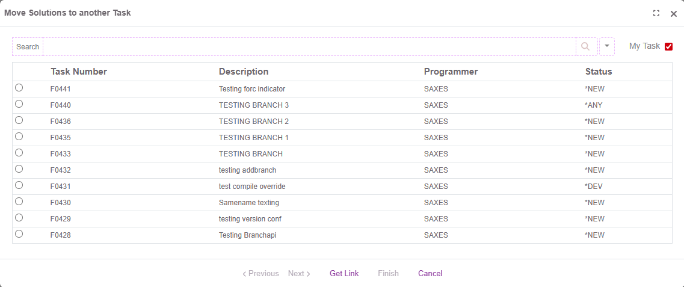
Task: Choose the TESTING BRANCH 2 task radio
Action: pyautogui.click(x=19, y=120)
